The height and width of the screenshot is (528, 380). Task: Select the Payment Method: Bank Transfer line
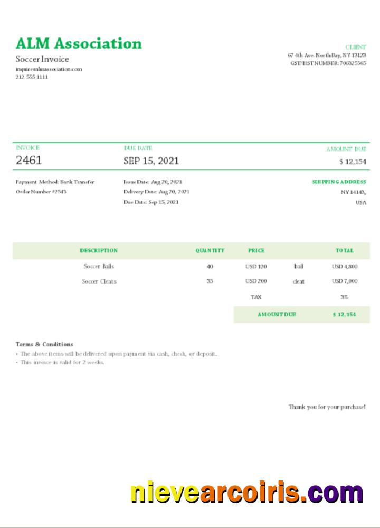tap(55, 182)
